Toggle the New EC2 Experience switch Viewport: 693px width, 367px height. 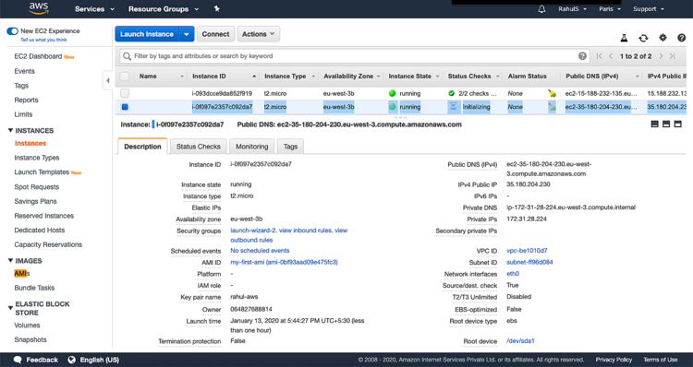click(12, 30)
